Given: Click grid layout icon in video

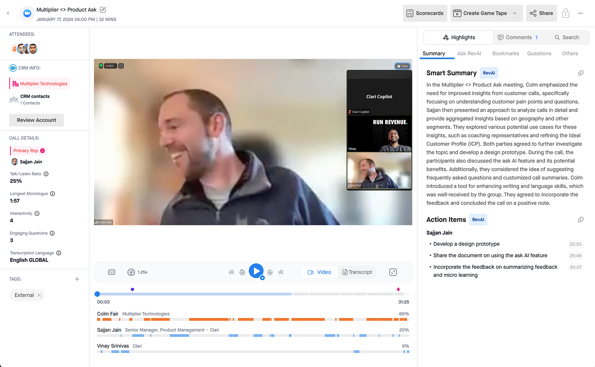Looking at the screenshot, I should pyautogui.click(x=121, y=66).
